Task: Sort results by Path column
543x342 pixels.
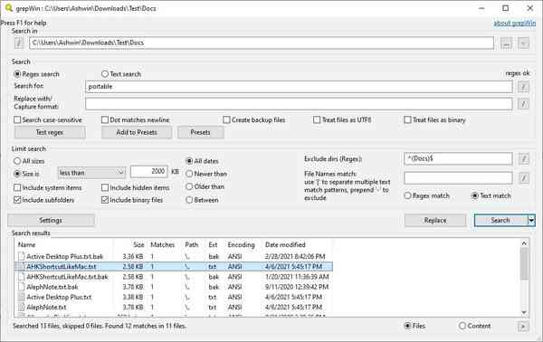Action: [192, 244]
